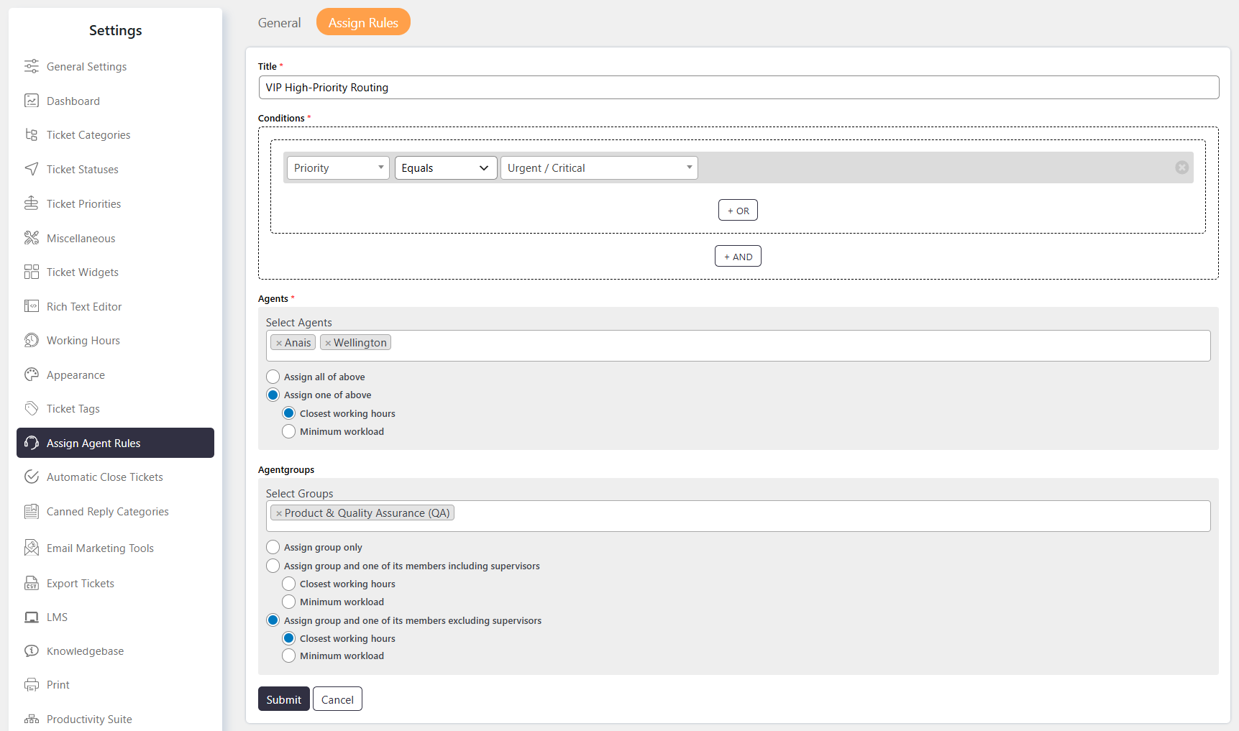Select group excluding supervisors radio option
This screenshot has height=731, width=1239.
click(273, 620)
